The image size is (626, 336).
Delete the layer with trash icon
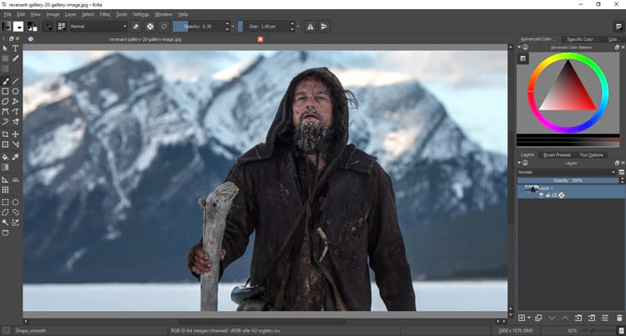[619, 318]
